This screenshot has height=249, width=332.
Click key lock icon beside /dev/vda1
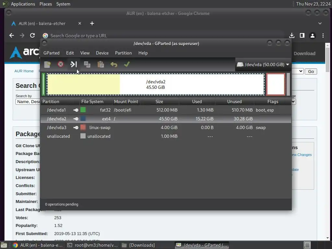76,110
